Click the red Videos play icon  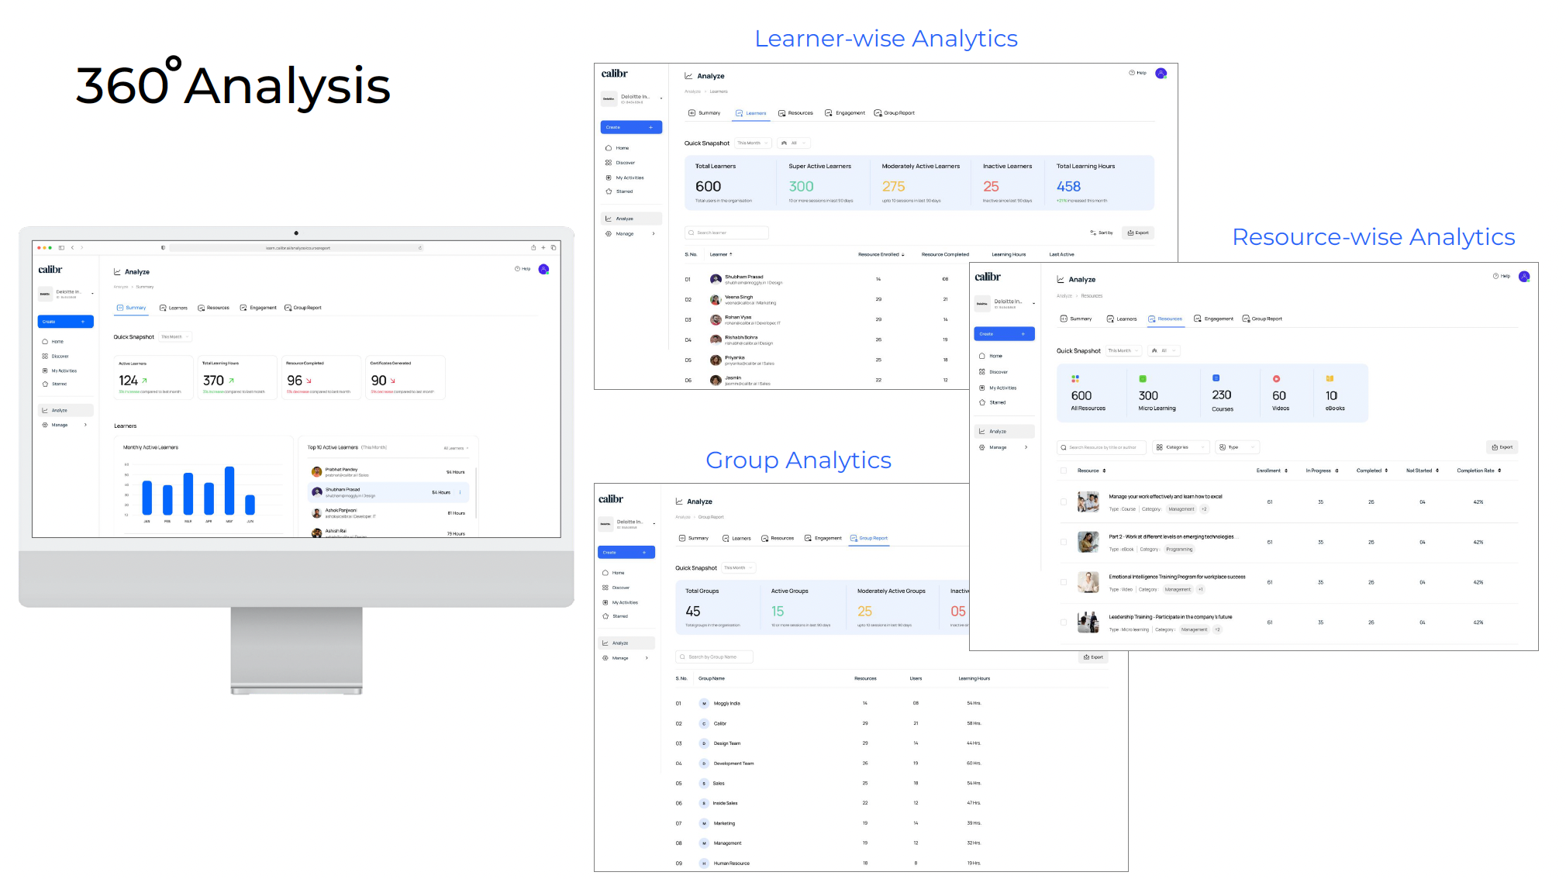coord(1276,379)
